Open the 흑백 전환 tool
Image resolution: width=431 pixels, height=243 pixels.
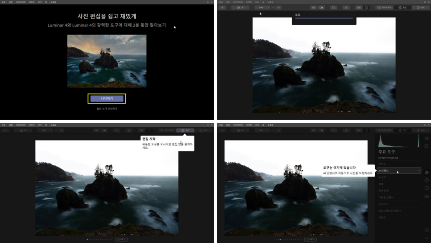(x=383, y=191)
